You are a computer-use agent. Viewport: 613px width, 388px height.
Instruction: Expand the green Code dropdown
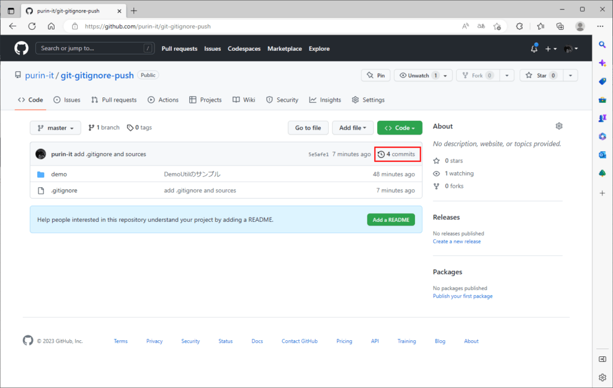[399, 128]
